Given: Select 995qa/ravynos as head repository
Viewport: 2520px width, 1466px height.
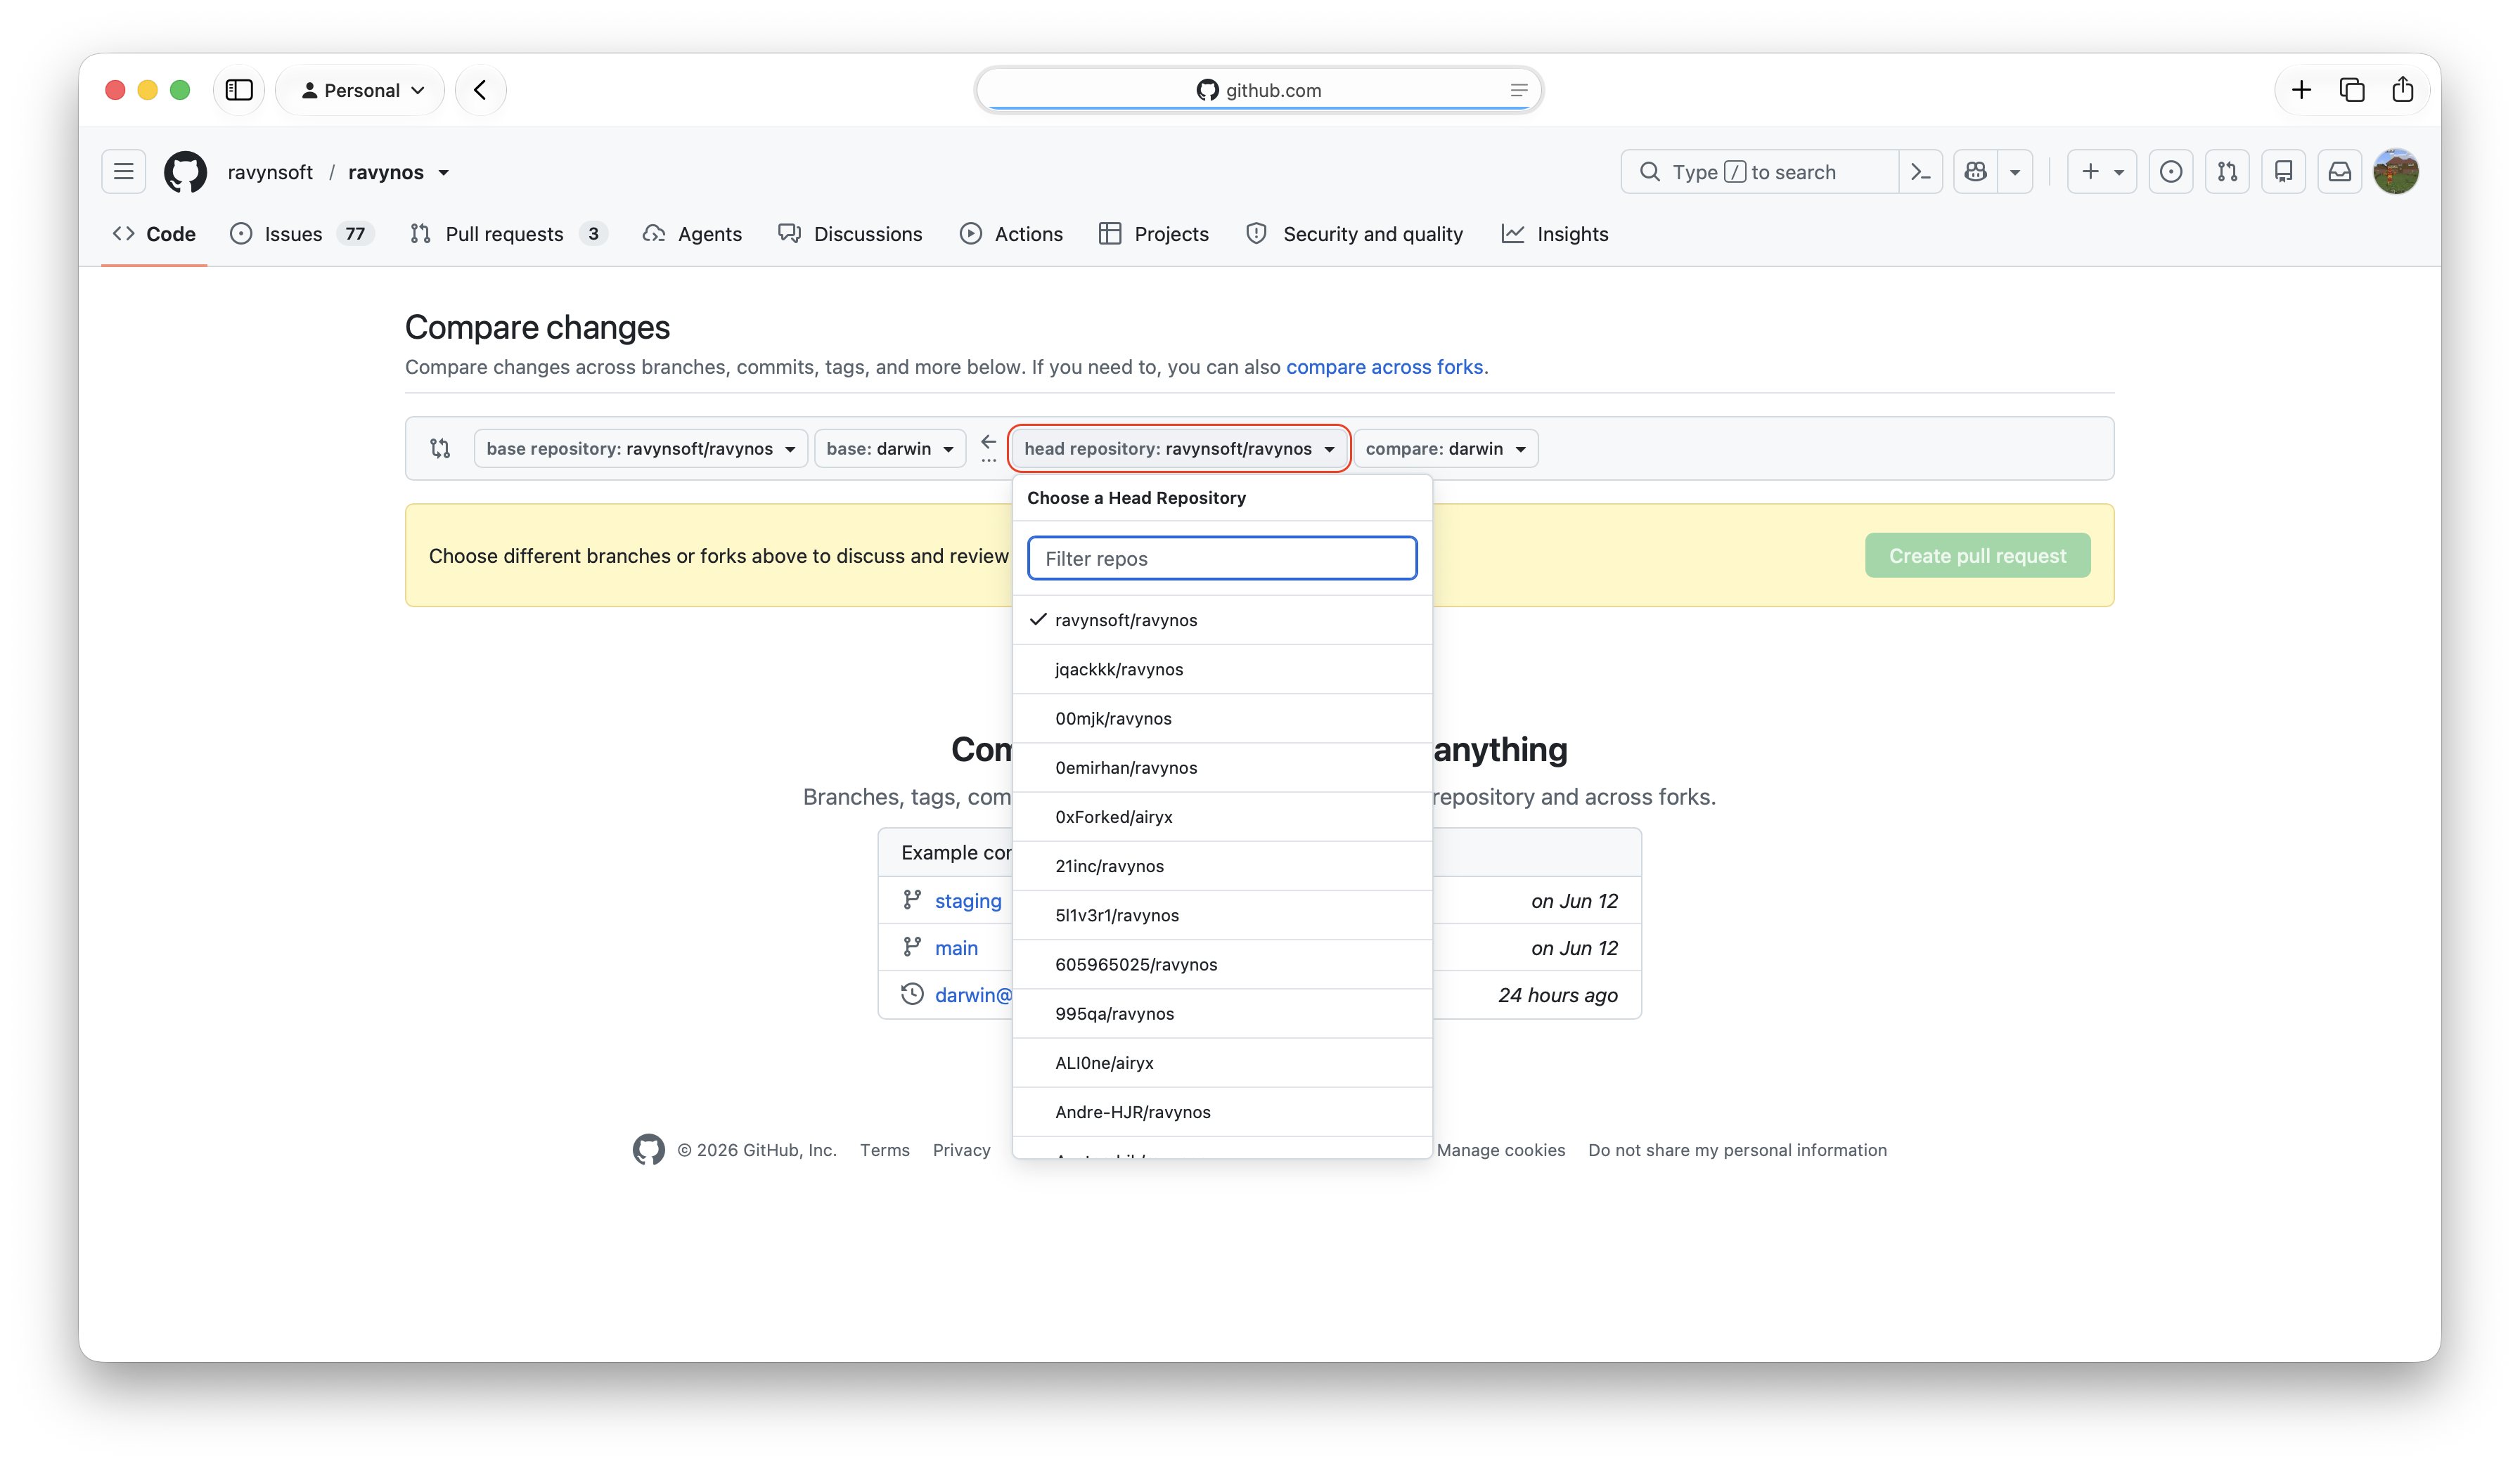Looking at the screenshot, I should coord(1222,1013).
